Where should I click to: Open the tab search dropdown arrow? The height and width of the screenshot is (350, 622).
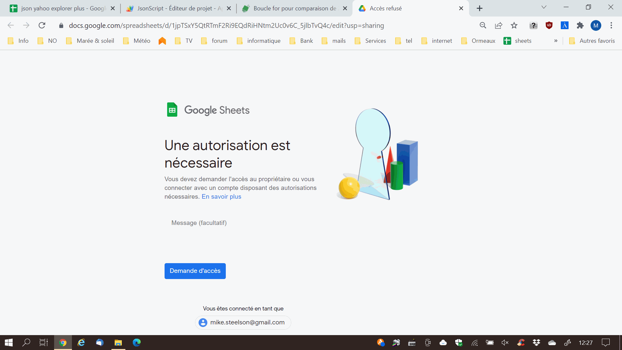pos(544,7)
